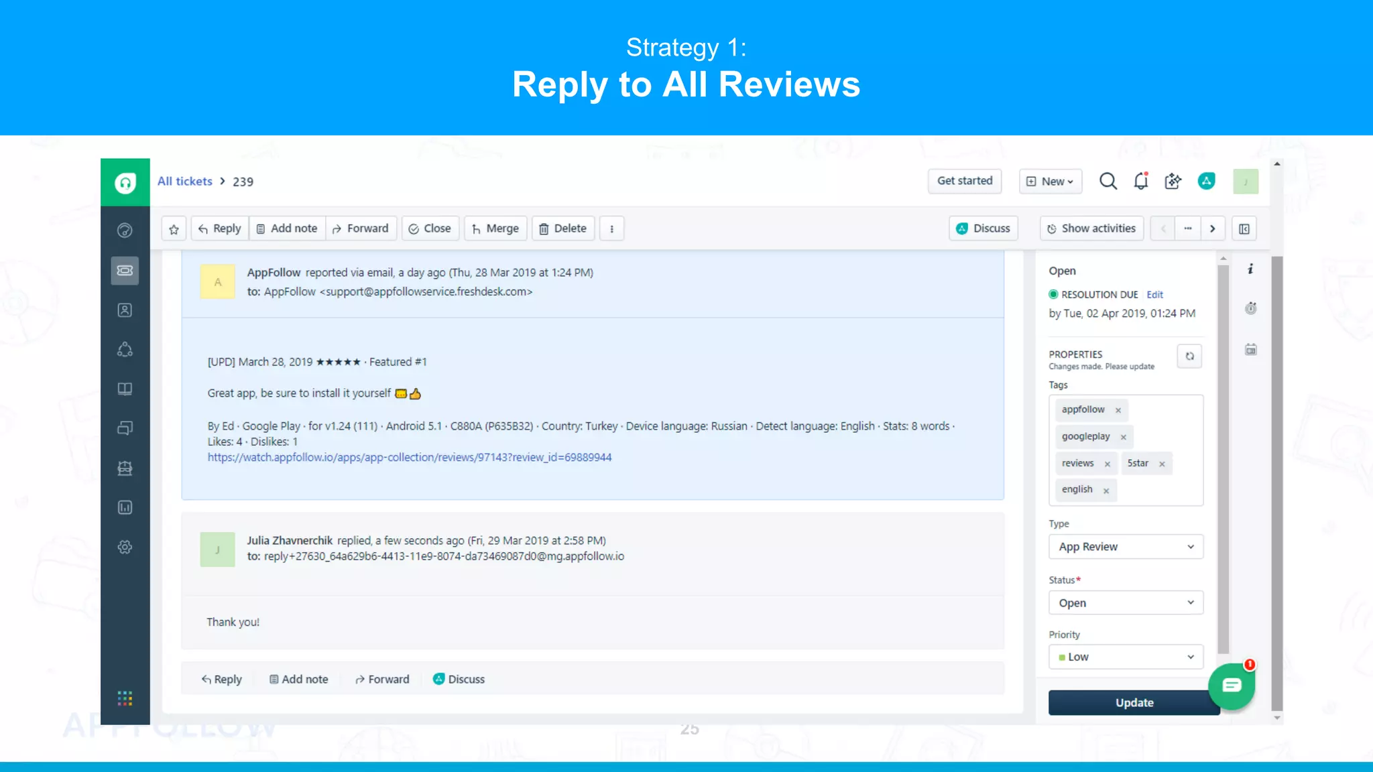The height and width of the screenshot is (772, 1373).
Task: Click Discuss at bottom of conversation
Action: 459,679
